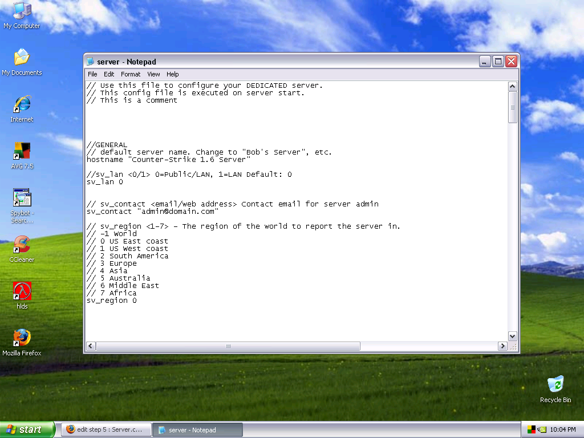584x438 pixels.
Task: Click the '// -1 World' line
Action: click(x=112, y=233)
